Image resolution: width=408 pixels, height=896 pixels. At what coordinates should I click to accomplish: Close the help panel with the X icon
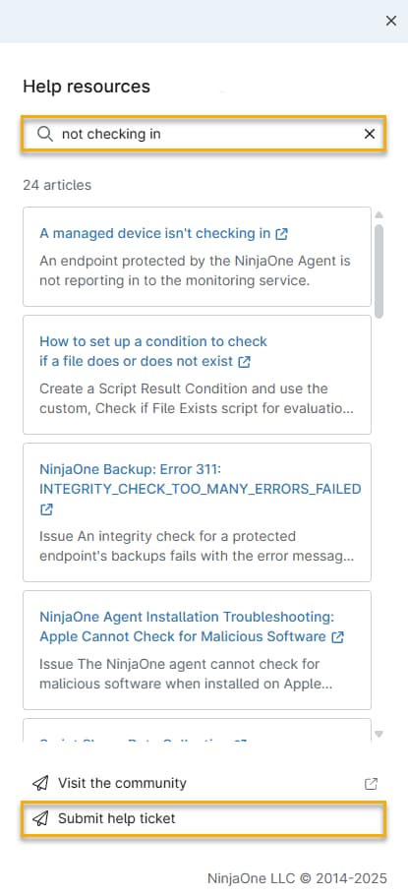pyautogui.click(x=391, y=21)
